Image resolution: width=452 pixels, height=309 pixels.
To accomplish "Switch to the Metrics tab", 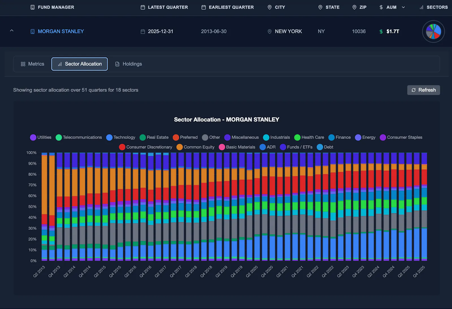I will pyautogui.click(x=32, y=64).
